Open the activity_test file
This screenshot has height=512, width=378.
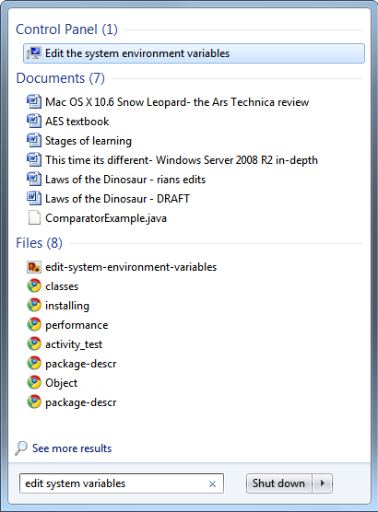74,344
